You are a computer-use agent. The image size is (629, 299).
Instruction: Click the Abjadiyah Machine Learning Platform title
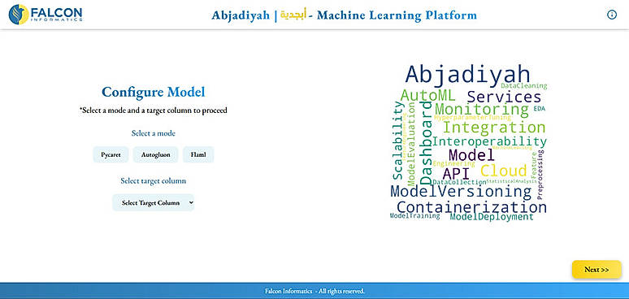(345, 15)
